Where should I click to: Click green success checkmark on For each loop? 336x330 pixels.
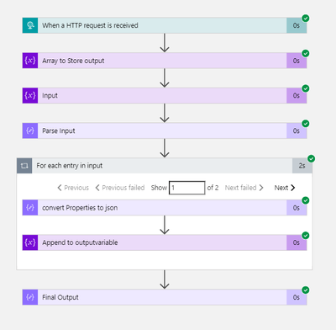[x=311, y=158]
